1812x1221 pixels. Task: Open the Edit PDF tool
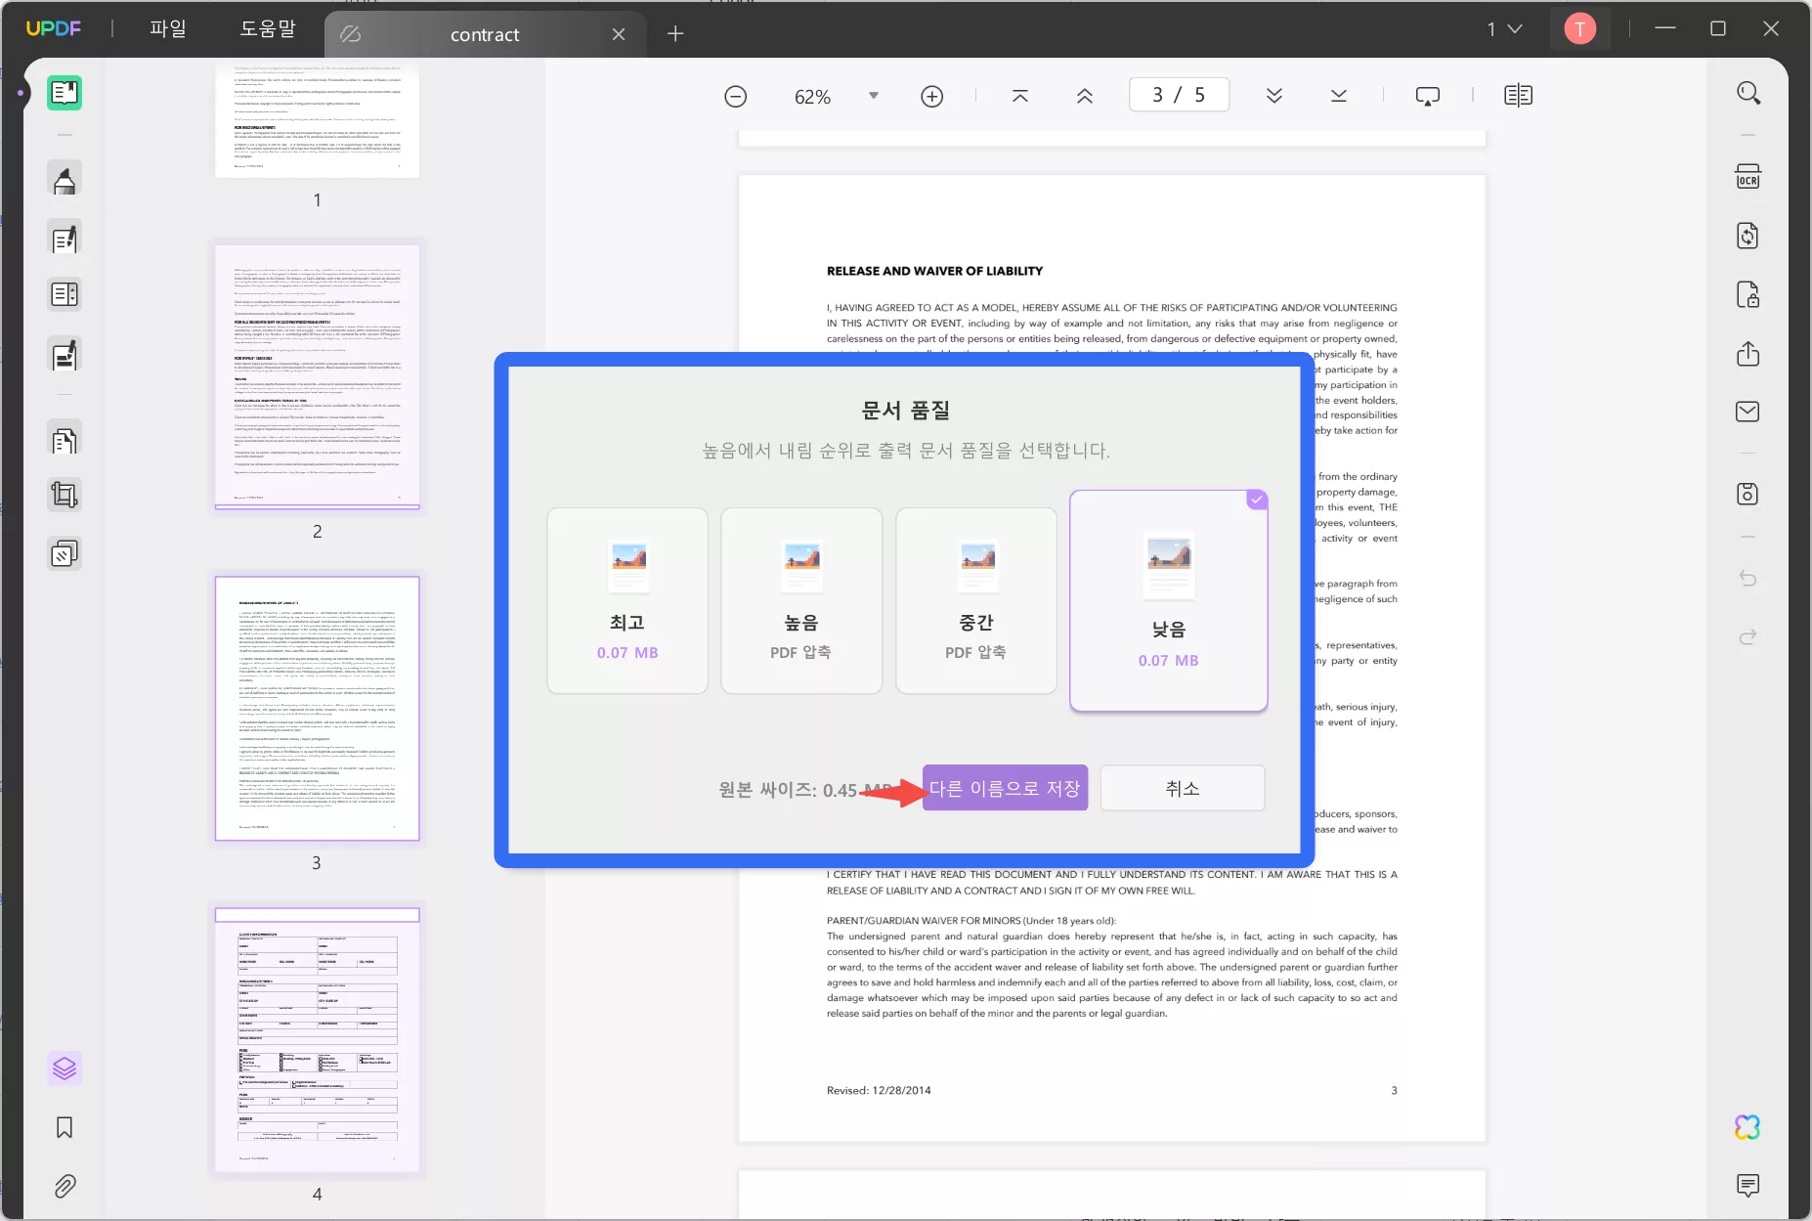coord(65,239)
